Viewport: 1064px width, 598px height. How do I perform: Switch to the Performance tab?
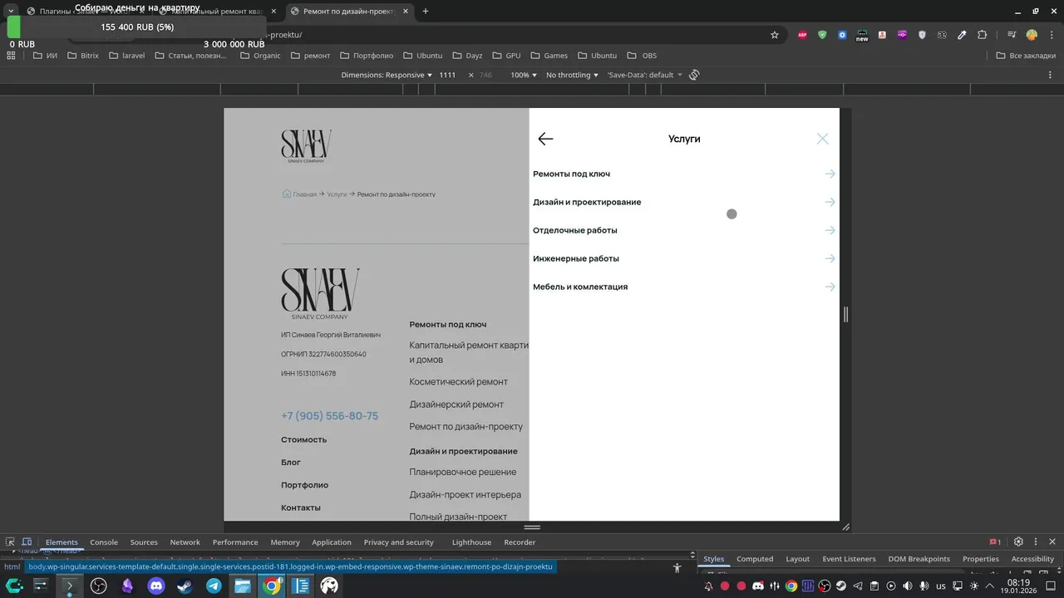(235, 542)
